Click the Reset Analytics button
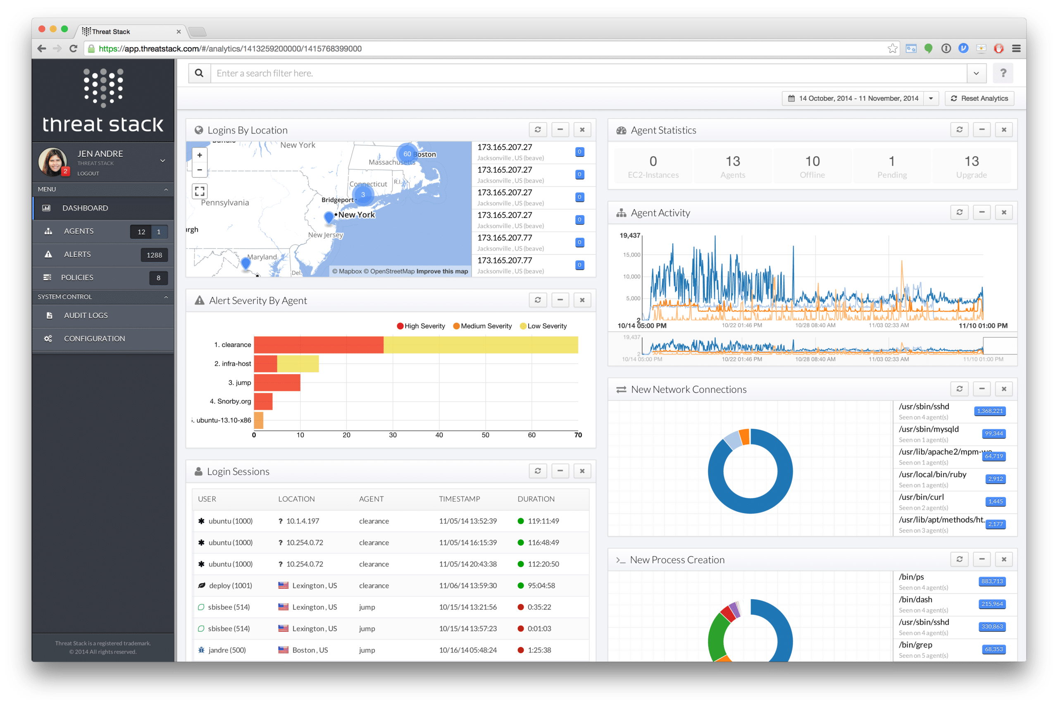1058x707 pixels. 979,98
